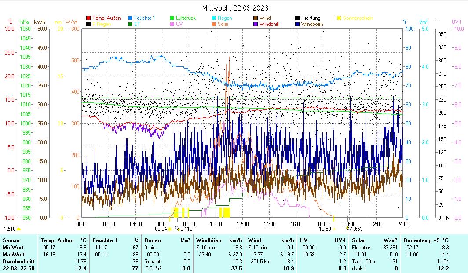
Task: Click the yellow Sonnenschein legend swatch
Action: [x=339, y=18]
